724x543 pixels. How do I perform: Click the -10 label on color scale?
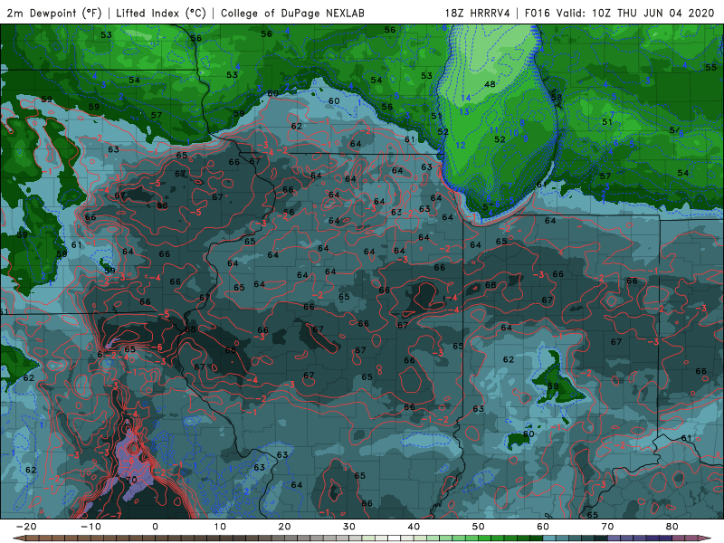click(90, 527)
